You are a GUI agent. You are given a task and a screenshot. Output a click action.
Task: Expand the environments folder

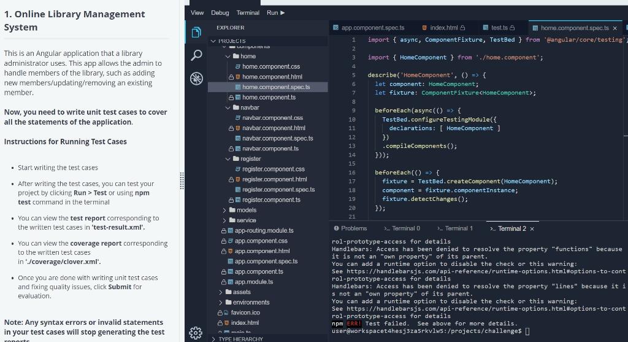(221, 302)
